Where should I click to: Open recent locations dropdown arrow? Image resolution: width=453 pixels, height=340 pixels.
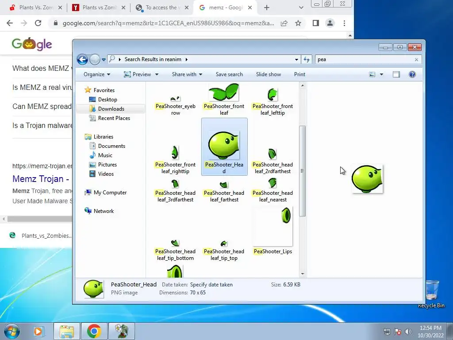pyautogui.click(x=104, y=60)
